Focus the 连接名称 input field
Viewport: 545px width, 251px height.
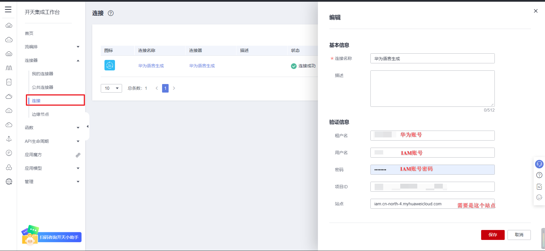[x=432, y=58]
